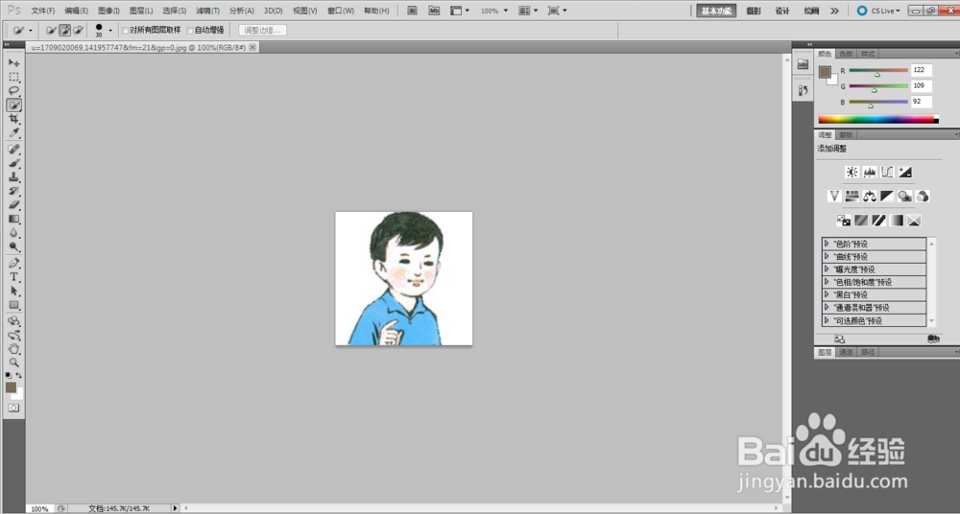Image resolution: width=960 pixels, height=514 pixels.
Task: Add a Curves adjustment
Action: tap(887, 172)
